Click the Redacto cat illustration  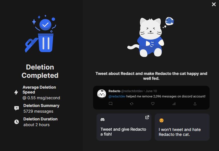coord(151,37)
